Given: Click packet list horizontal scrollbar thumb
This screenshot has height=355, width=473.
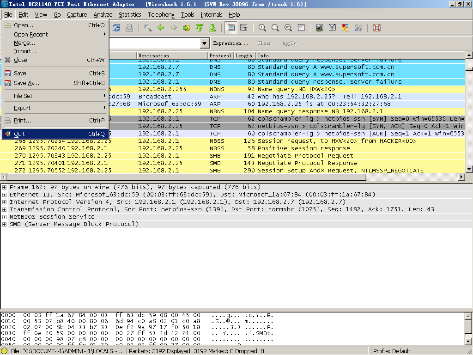Looking at the screenshot, I should coord(187,177).
